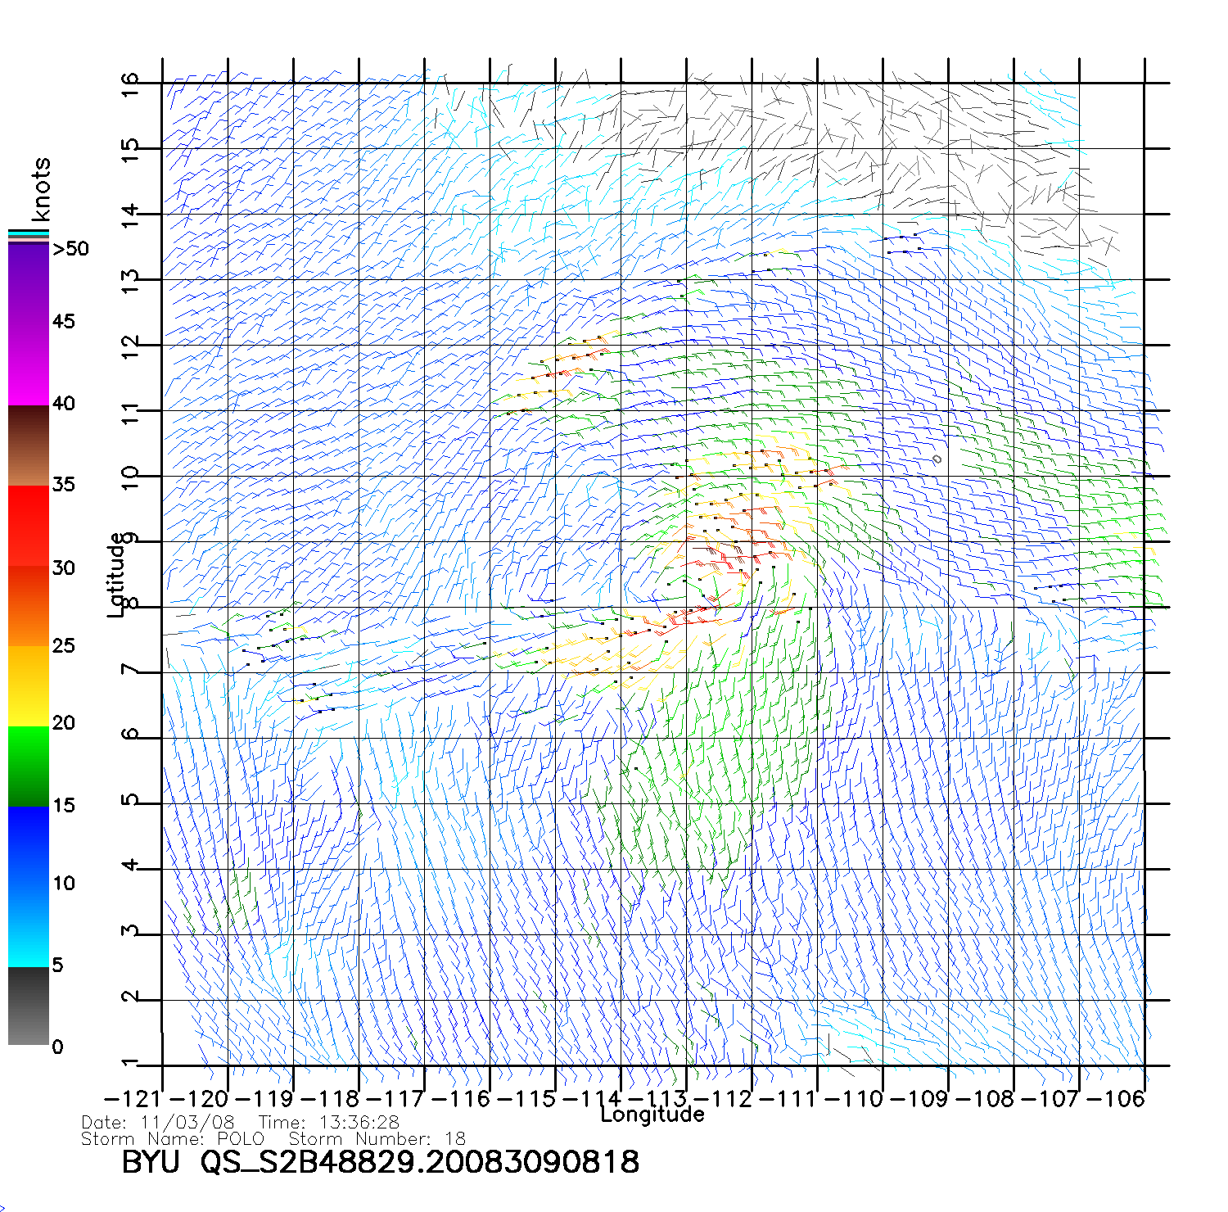Click the cyan 5-10 knots color band
Image resolution: width=1228 pixels, height=1212 pixels.
[28, 925]
